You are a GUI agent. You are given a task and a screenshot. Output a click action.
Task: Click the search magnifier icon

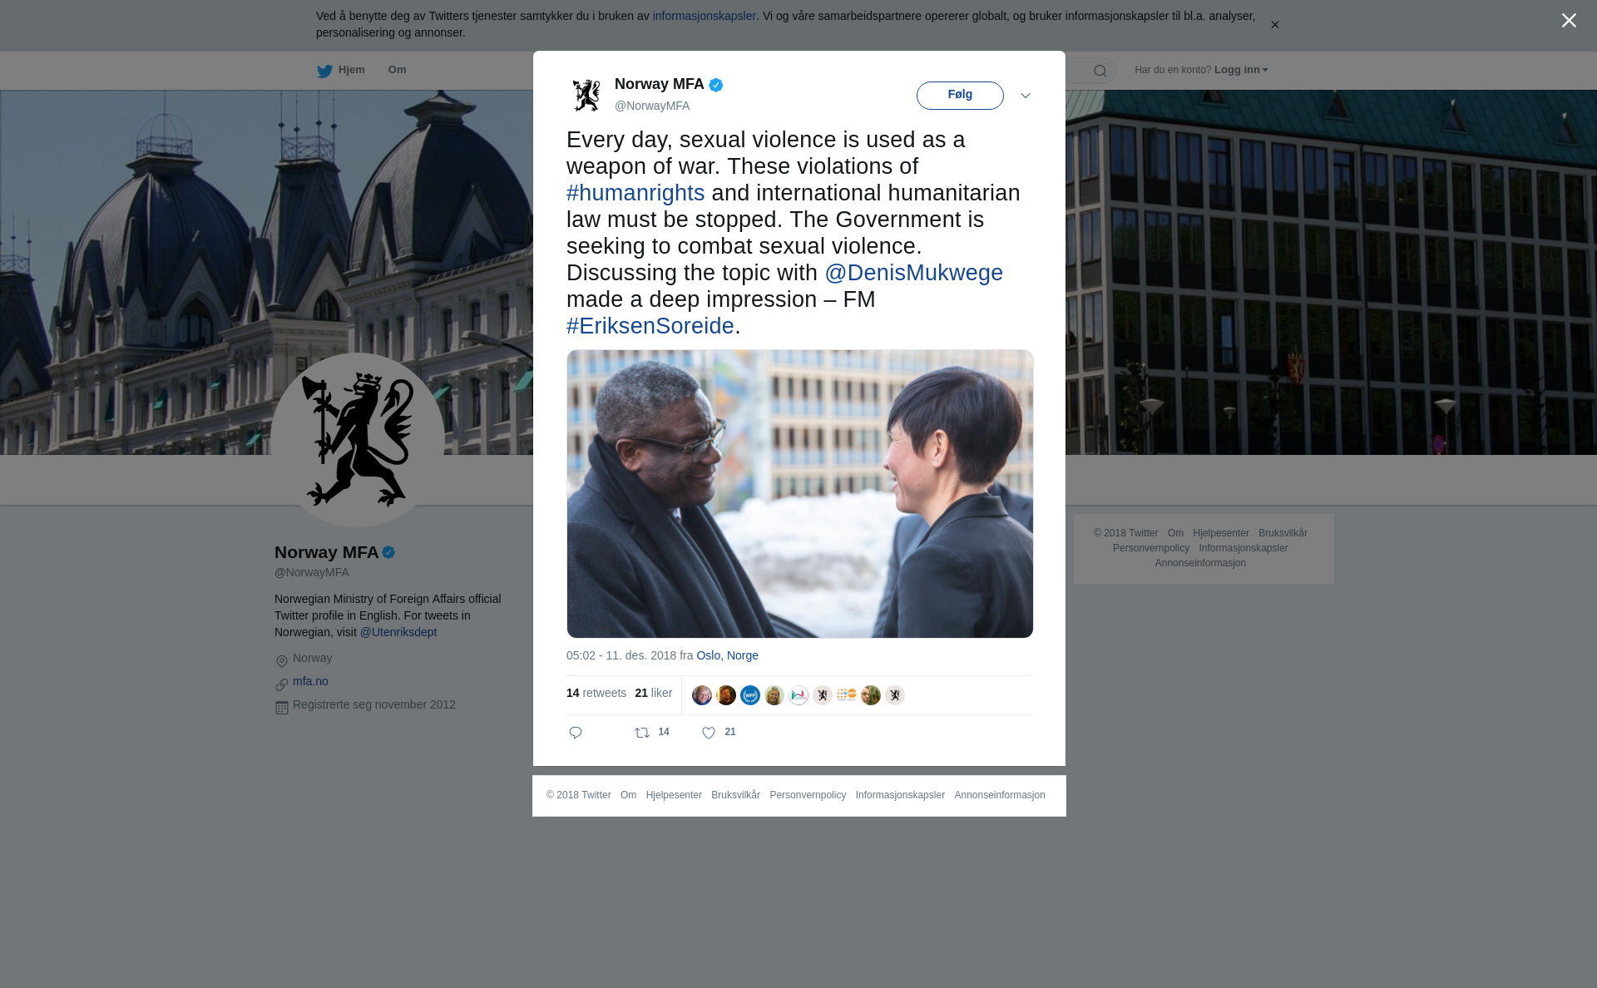click(1100, 71)
